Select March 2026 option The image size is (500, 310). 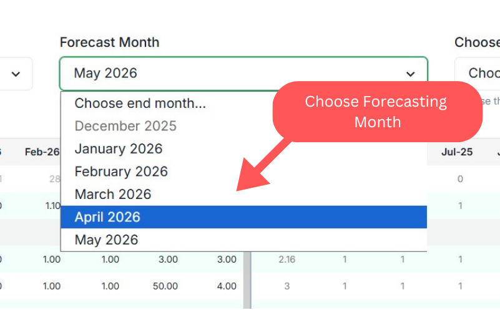click(x=113, y=194)
